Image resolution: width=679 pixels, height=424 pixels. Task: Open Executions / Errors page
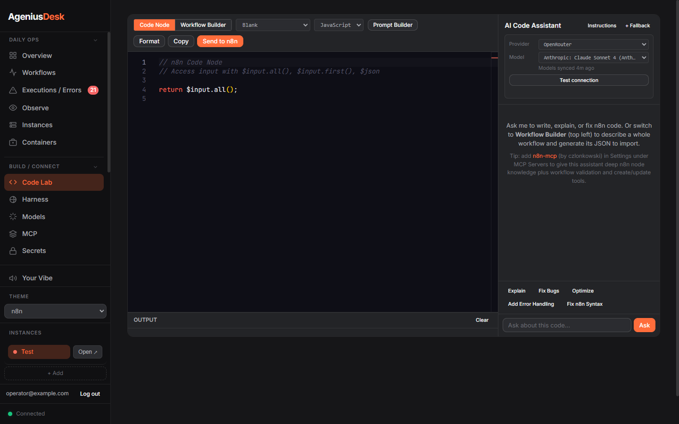click(54, 90)
